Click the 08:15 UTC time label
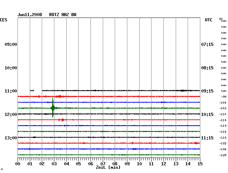 click(x=207, y=68)
